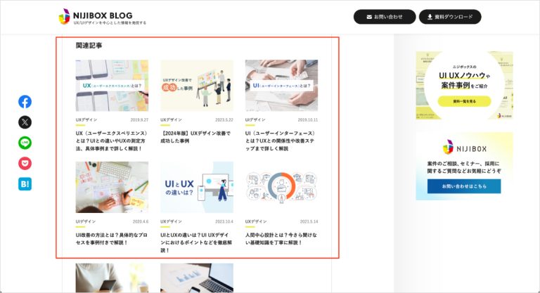Image resolution: width=540 pixels, height=293 pixels.
Task: Open the お問い合わせ header button
Action: click(385, 17)
